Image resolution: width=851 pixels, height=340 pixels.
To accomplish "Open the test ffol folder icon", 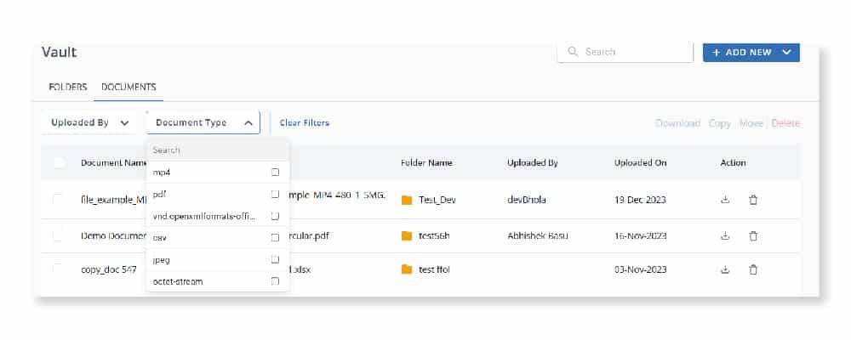I will 407,269.
